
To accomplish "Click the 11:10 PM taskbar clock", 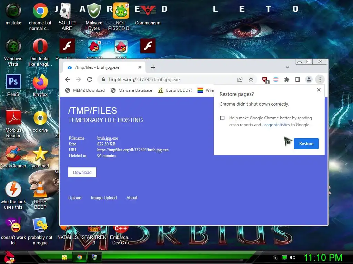I will (323, 257).
